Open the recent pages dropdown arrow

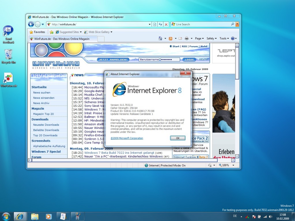tap(43, 24)
